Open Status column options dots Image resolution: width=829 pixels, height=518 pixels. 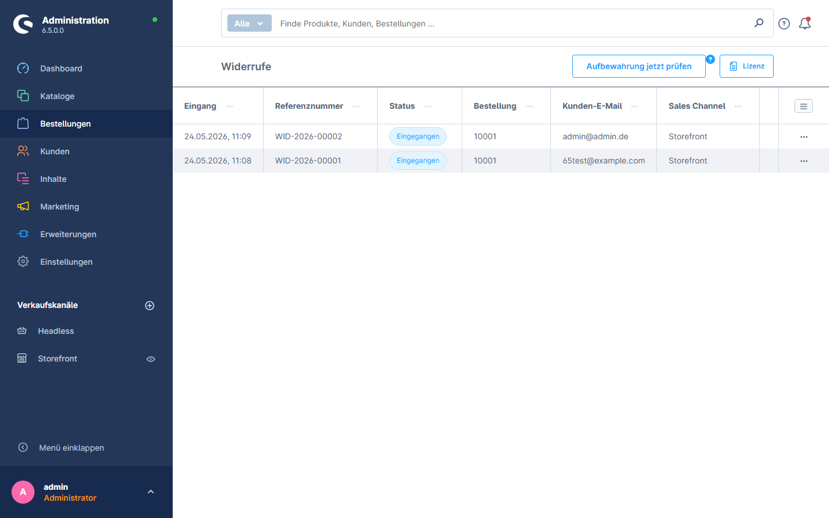tap(428, 106)
